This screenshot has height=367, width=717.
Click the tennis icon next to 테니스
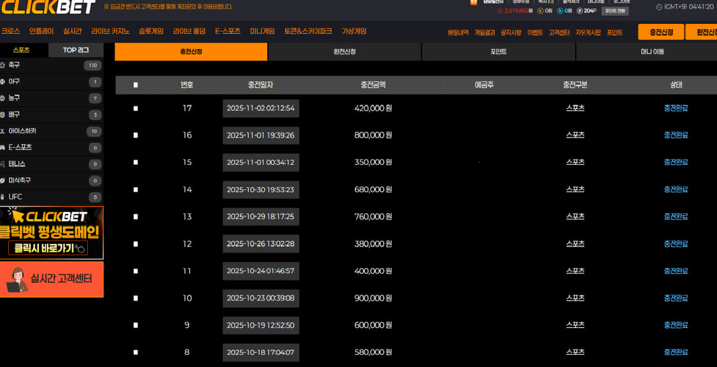(3, 164)
